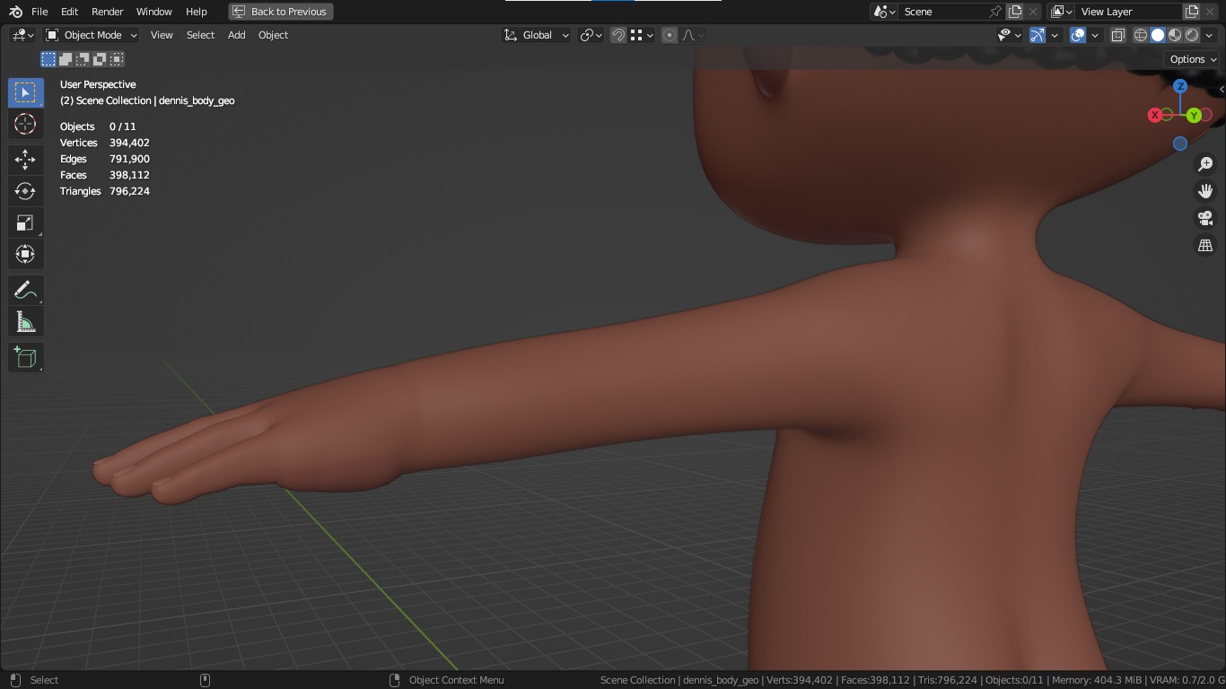Select the 'invert selection' mode icon
The image size is (1226, 689).
[x=100, y=59]
